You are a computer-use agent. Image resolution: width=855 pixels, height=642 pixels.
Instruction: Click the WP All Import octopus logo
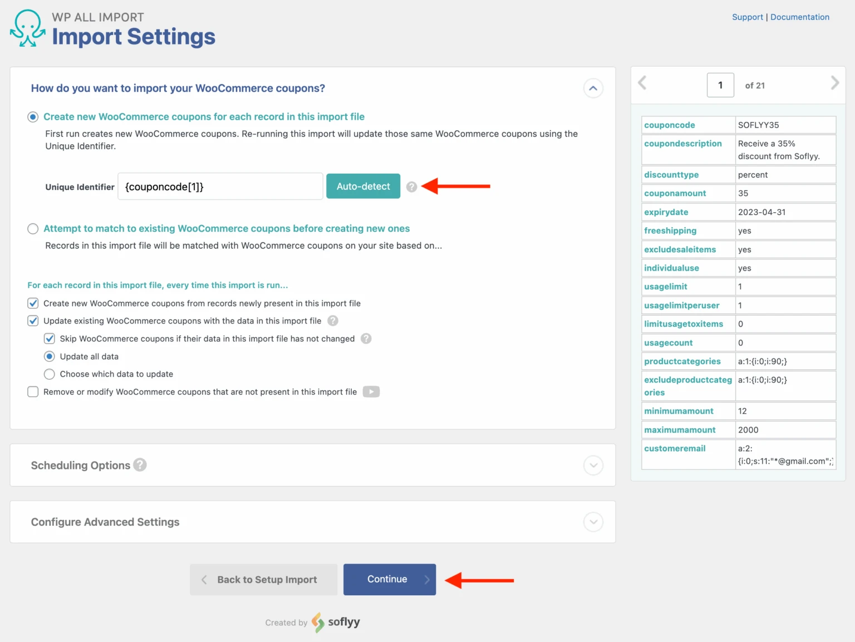coord(28,28)
